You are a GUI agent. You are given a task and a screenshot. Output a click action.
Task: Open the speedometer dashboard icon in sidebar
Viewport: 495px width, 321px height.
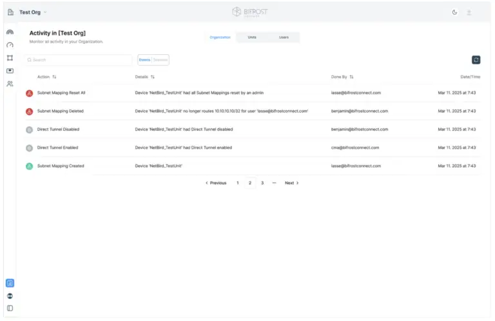[10, 45]
